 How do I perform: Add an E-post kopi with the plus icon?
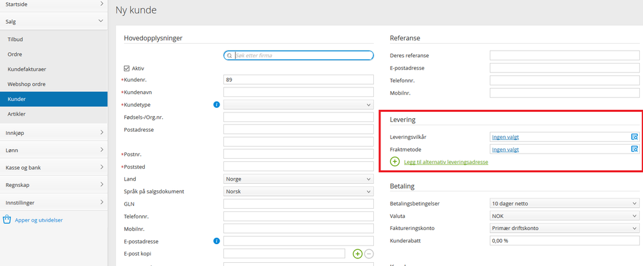[x=357, y=254]
